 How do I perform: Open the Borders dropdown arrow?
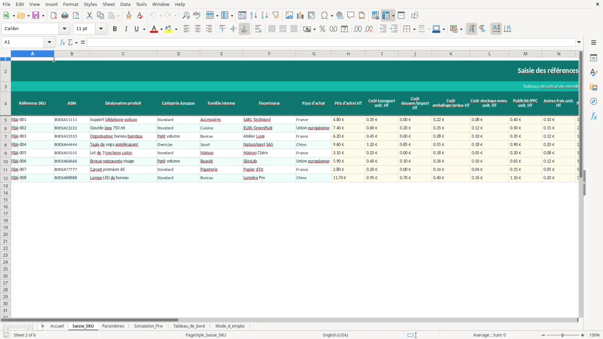[x=414, y=29]
